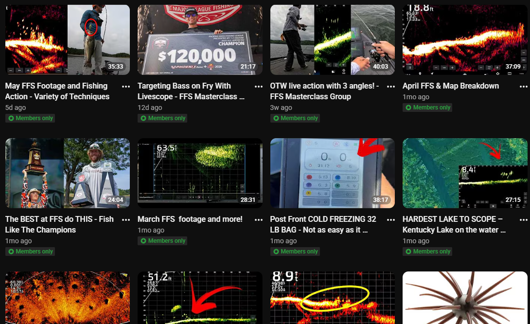Click Members only badge under OTW live action
Viewport: 530px width, 324px height.
(296, 118)
